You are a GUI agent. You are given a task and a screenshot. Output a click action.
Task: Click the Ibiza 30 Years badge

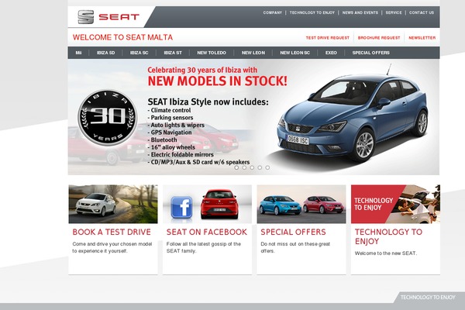(x=108, y=118)
